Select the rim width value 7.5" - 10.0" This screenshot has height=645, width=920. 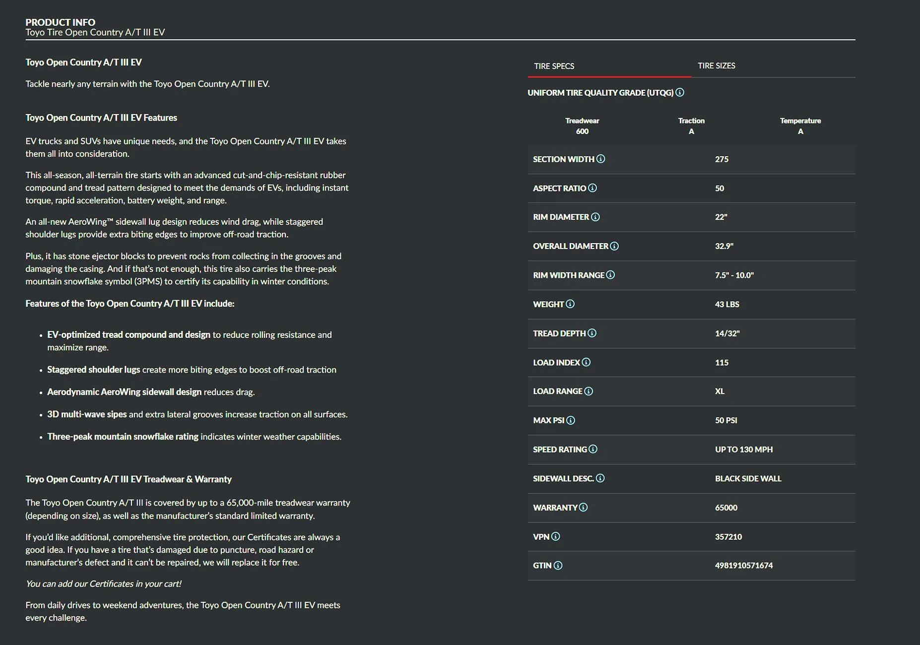tap(734, 275)
